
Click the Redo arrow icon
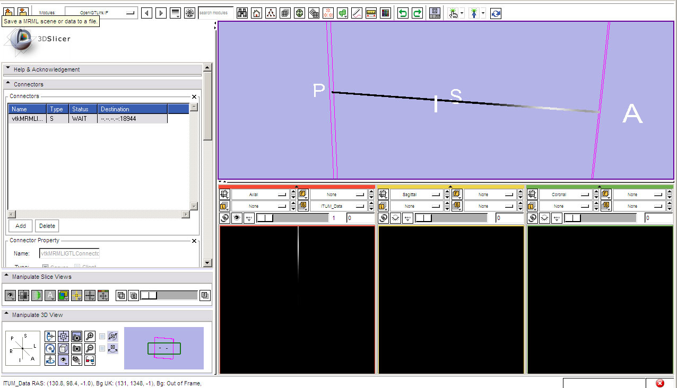[418, 13]
